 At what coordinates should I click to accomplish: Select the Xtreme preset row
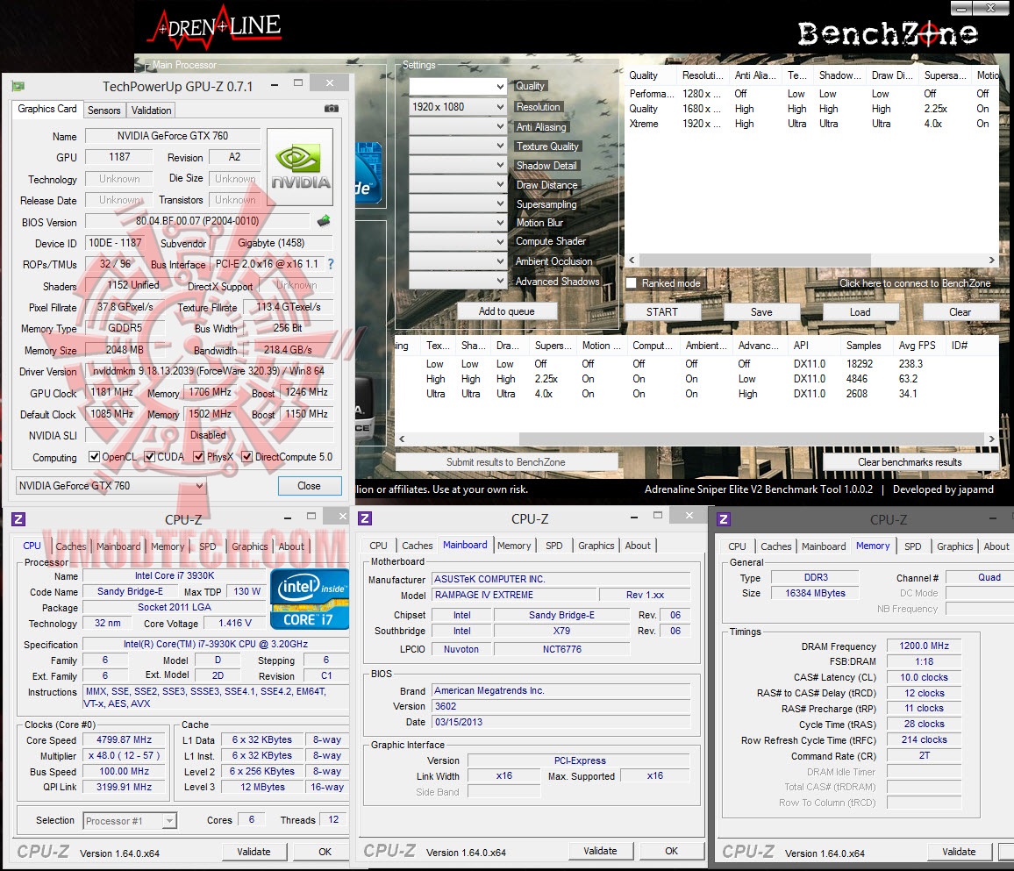[812, 124]
